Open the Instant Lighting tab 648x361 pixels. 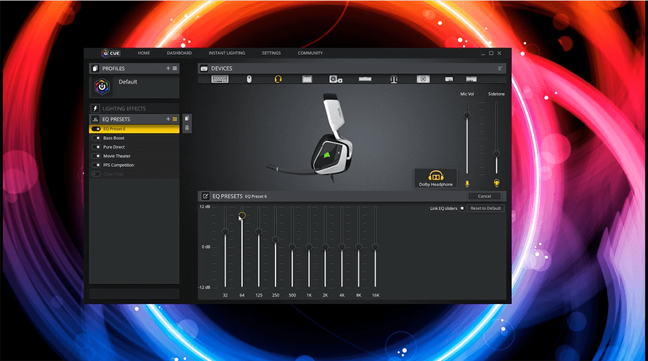pos(227,53)
